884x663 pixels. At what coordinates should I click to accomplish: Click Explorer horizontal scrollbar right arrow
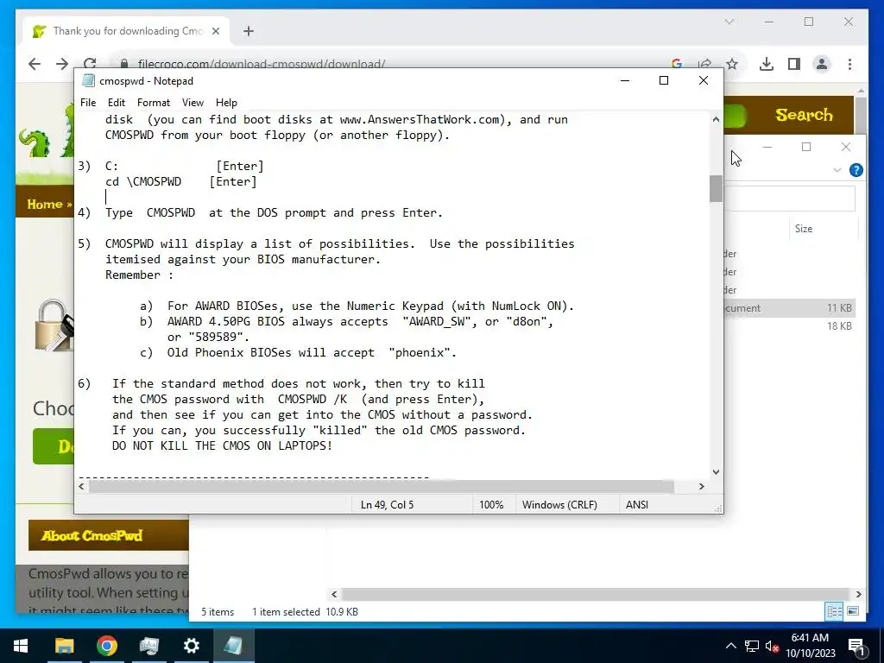[858, 594]
